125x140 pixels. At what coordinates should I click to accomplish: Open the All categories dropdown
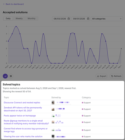tap(107, 19)
